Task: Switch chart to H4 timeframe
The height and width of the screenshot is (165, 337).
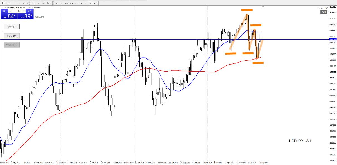Action: (81, 3)
